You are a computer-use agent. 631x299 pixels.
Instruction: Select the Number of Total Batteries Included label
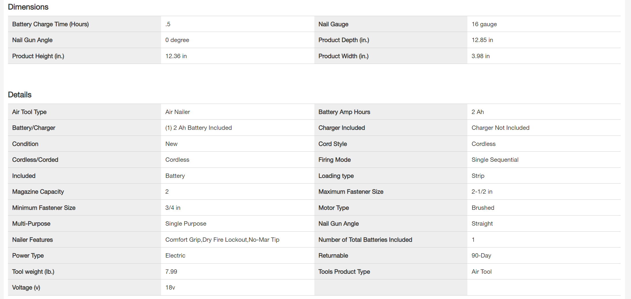365,240
